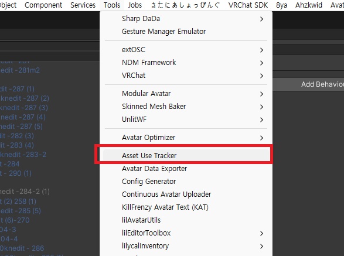Viewport: 344px width, 256px height.
Task: Select hierarchy item ending -283-2
Action: pos(23,155)
